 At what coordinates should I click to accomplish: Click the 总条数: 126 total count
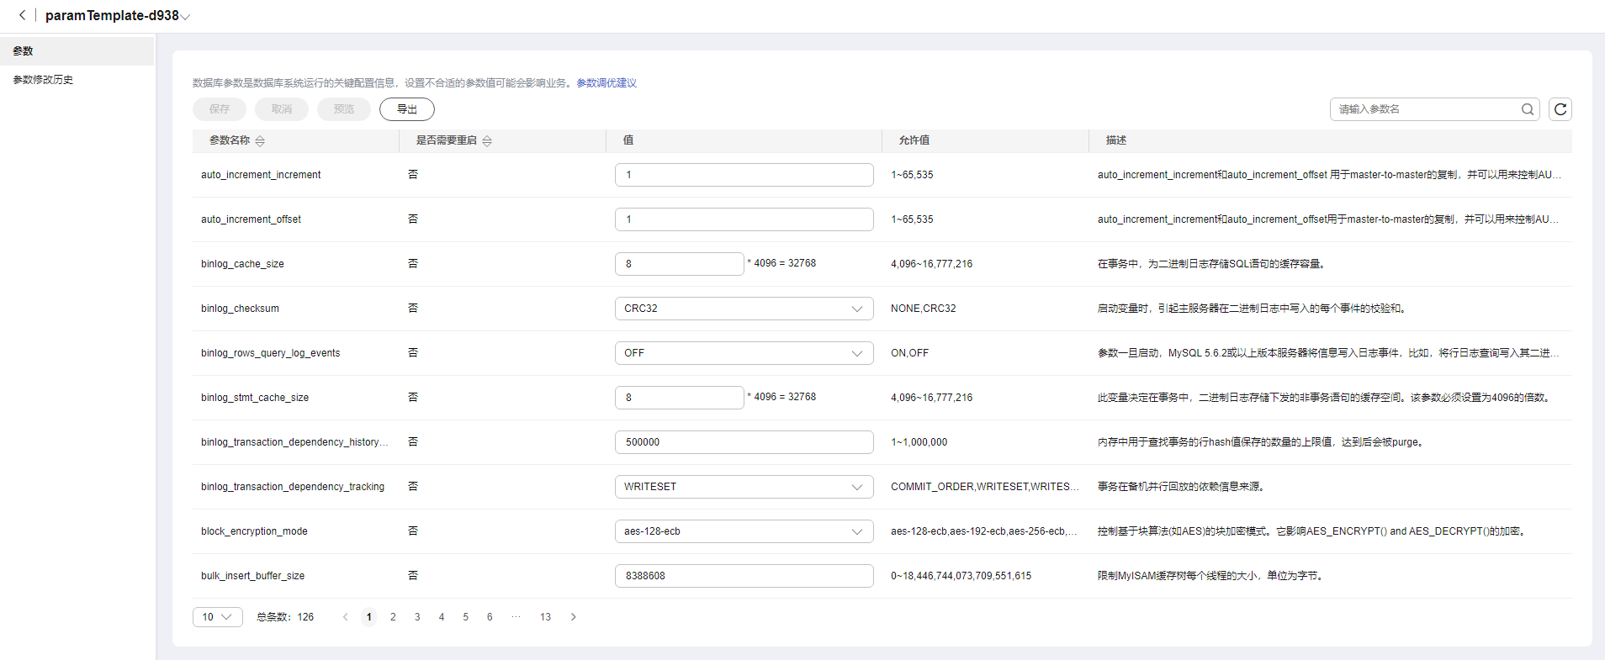click(285, 617)
